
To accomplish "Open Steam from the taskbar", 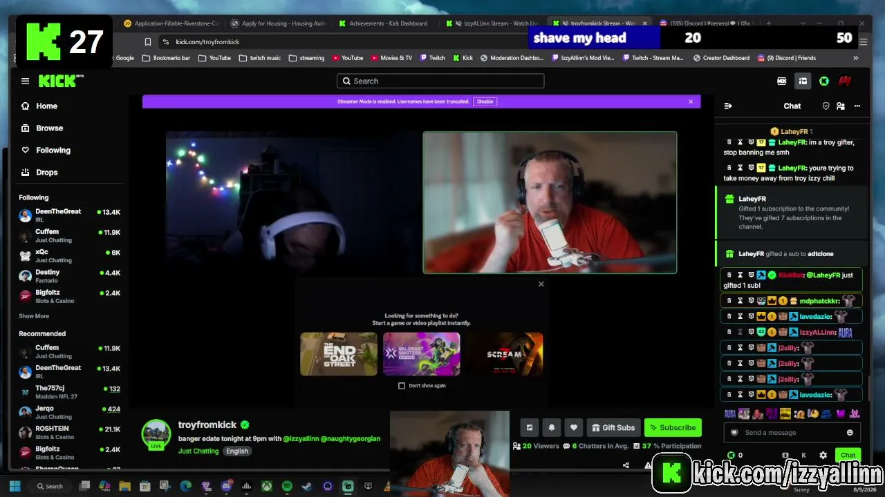I will pos(307,487).
